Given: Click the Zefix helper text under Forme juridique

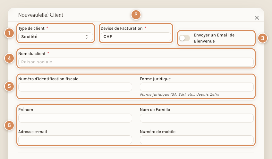Looking at the screenshot, I should click(x=179, y=94).
